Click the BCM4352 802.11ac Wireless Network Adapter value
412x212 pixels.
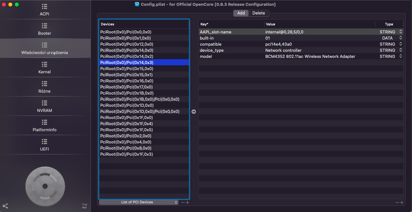click(319, 56)
